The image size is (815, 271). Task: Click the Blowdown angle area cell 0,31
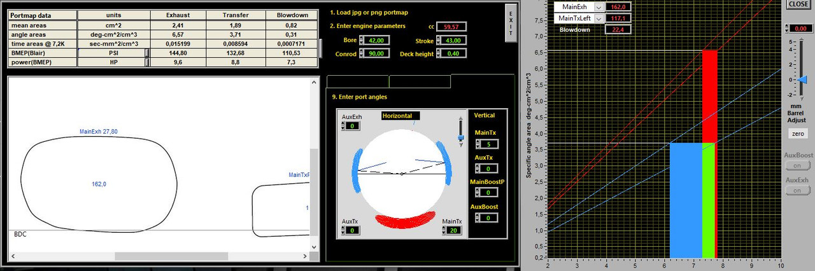(x=292, y=33)
